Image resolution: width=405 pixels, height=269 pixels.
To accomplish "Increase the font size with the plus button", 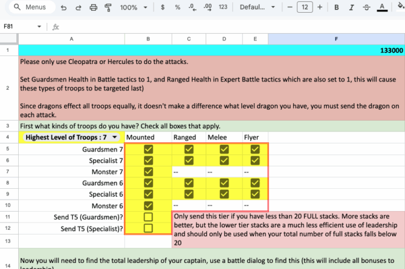I will [x=320, y=7].
